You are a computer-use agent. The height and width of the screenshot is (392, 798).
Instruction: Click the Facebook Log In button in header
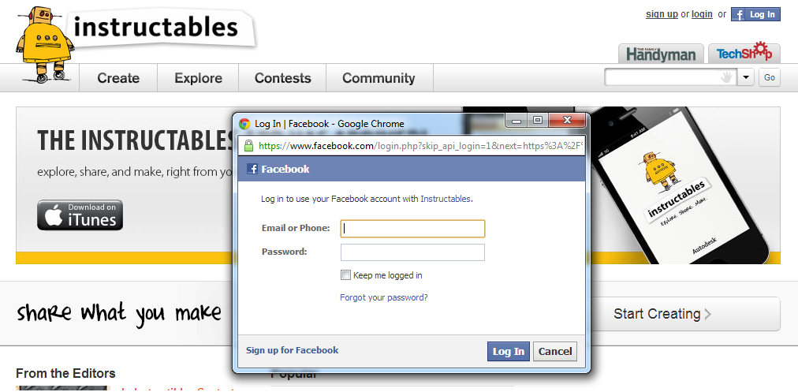coord(755,14)
